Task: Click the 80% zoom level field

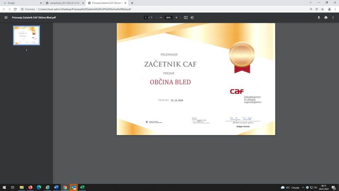Action: [x=169, y=18]
